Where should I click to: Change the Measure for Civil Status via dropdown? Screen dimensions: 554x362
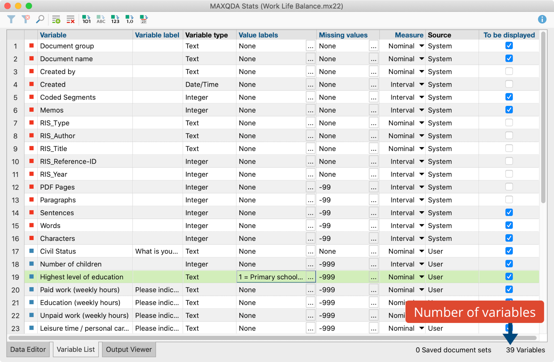pyautogui.click(x=421, y=251)
